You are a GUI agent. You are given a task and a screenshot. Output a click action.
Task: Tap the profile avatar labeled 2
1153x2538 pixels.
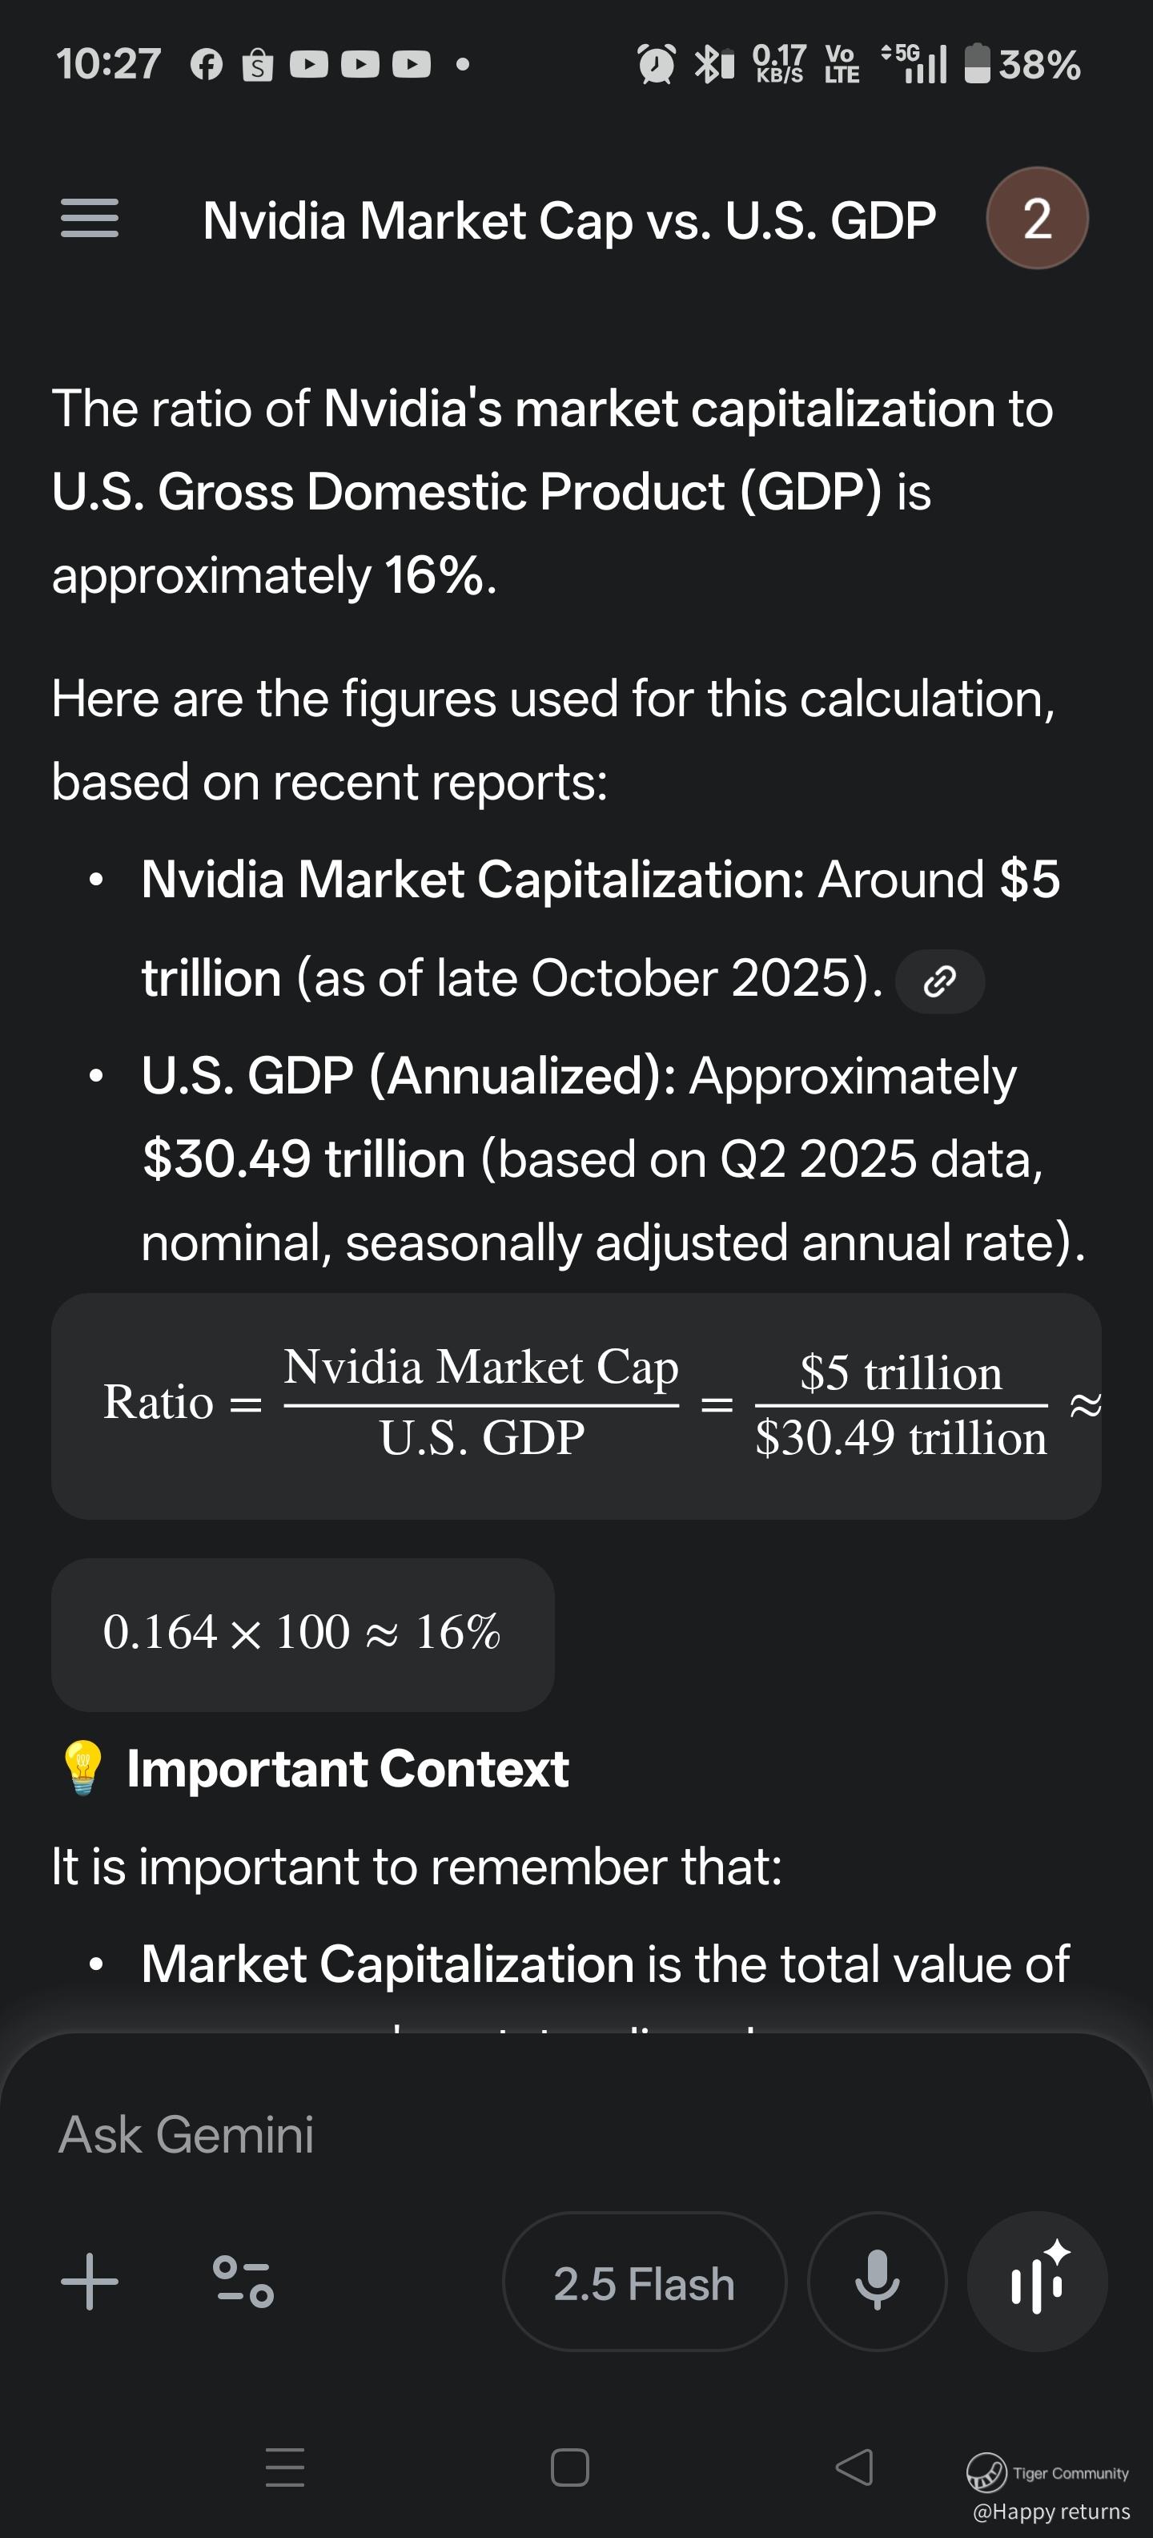1036,218
